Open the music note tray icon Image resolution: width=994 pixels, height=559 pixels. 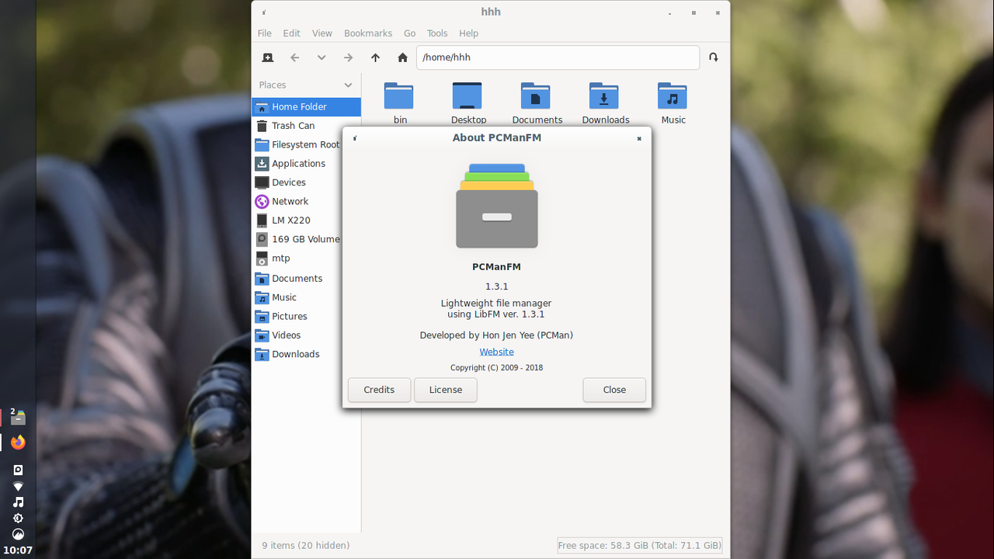point(18,502)
